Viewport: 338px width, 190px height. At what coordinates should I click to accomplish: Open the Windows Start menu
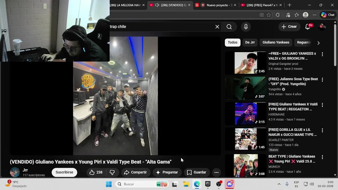coord(109,184)
